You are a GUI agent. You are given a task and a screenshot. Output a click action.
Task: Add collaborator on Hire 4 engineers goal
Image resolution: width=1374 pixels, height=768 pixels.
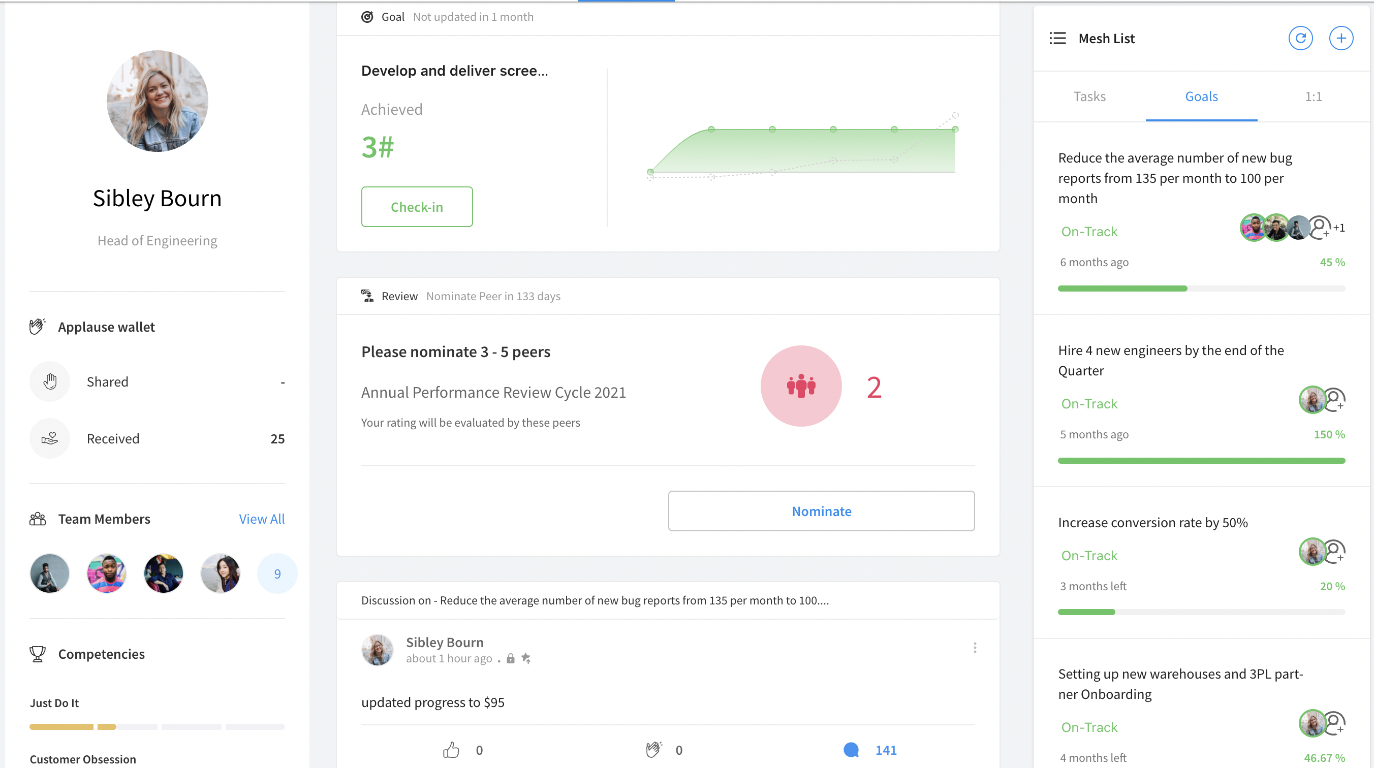pyautogui.click(x=1335, y=400)
